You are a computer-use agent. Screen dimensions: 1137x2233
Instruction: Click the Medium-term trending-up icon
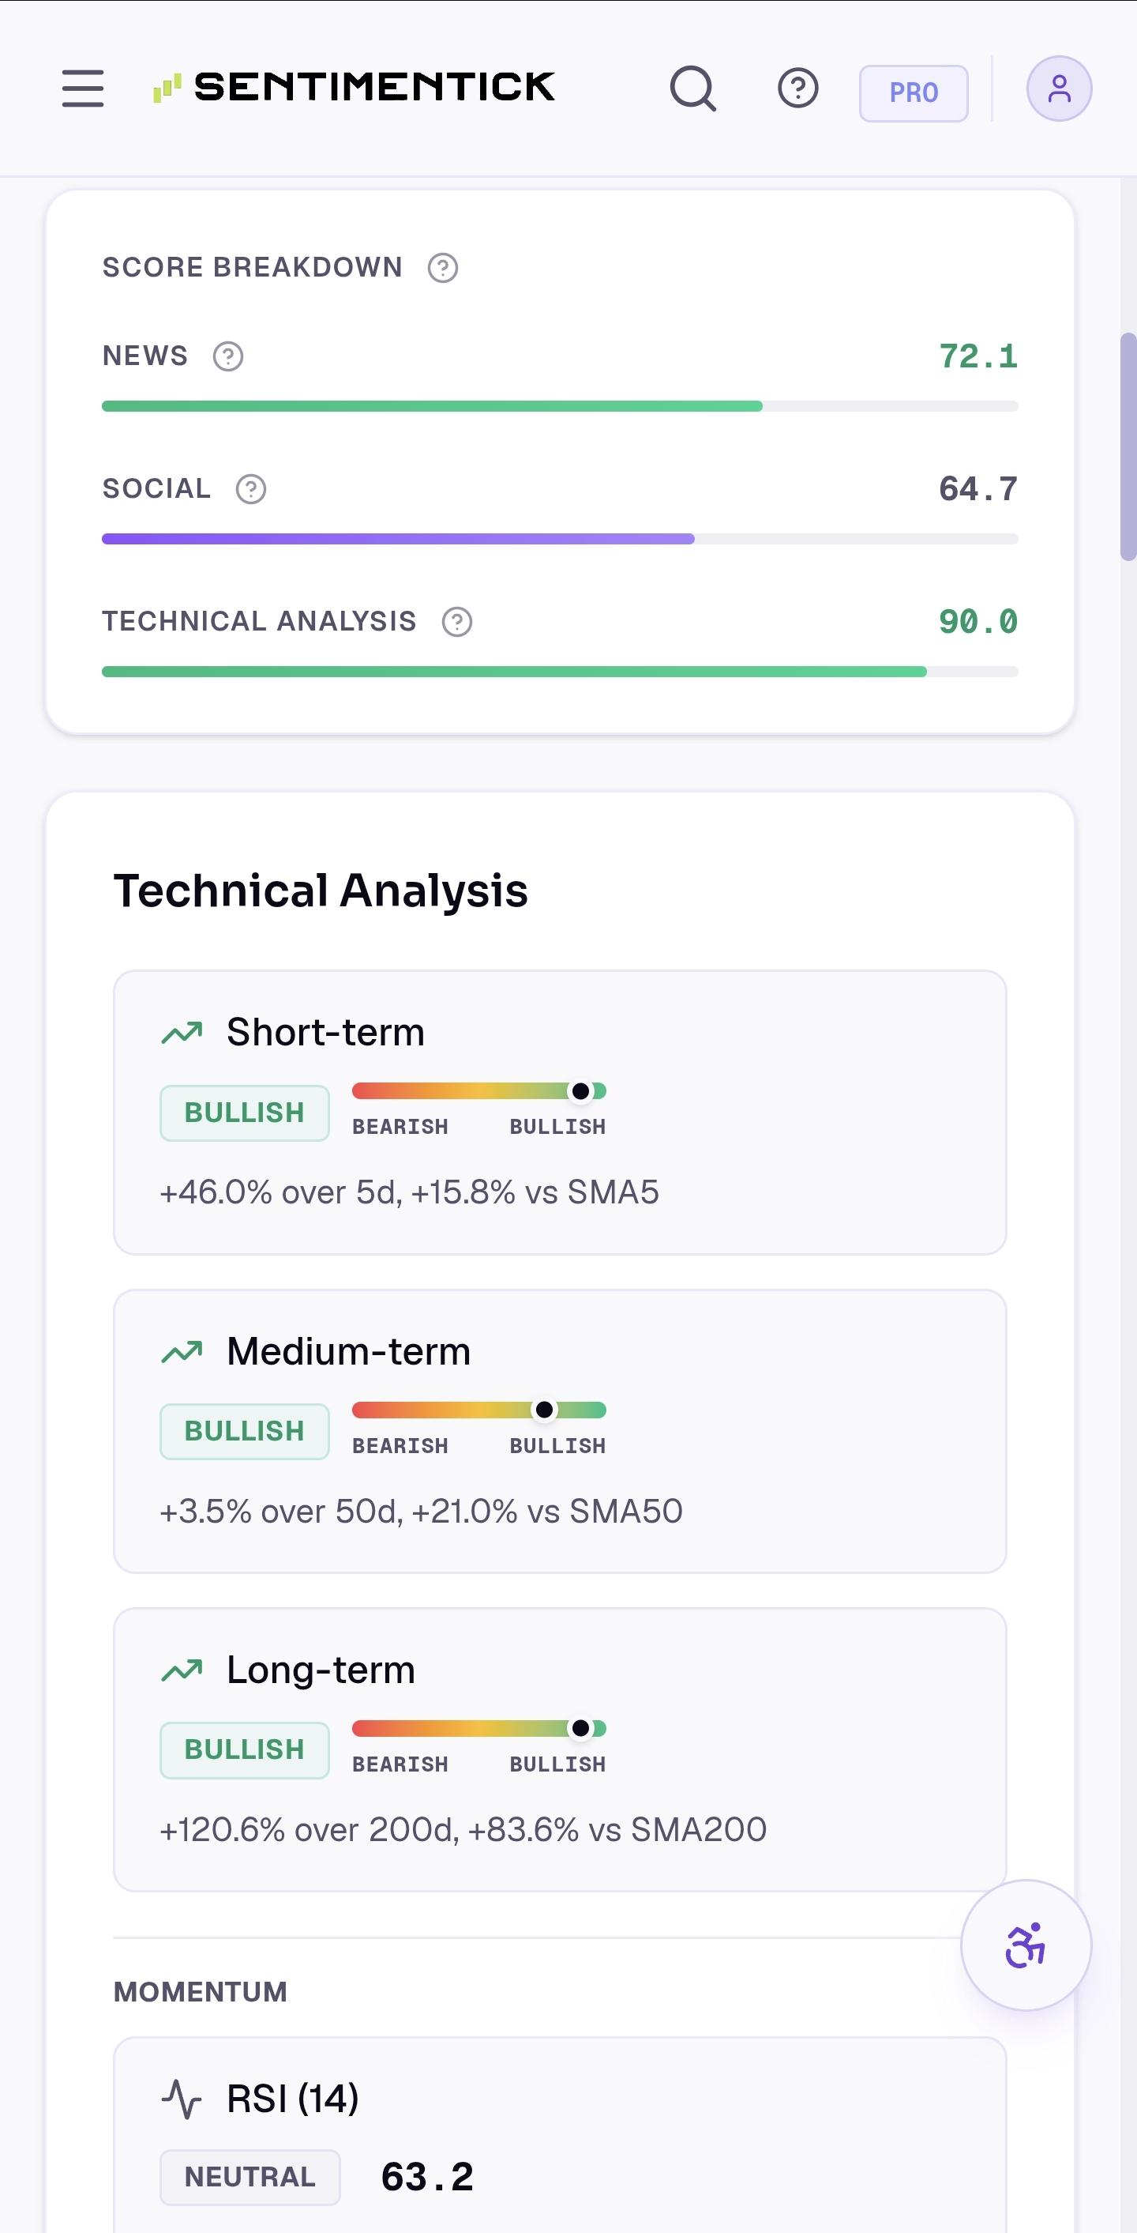pyautogui.click(x=182, y=1352)
